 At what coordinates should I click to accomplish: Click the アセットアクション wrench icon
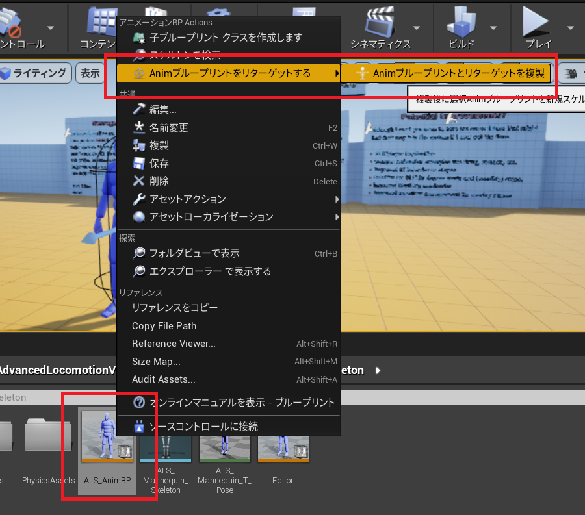139,199
